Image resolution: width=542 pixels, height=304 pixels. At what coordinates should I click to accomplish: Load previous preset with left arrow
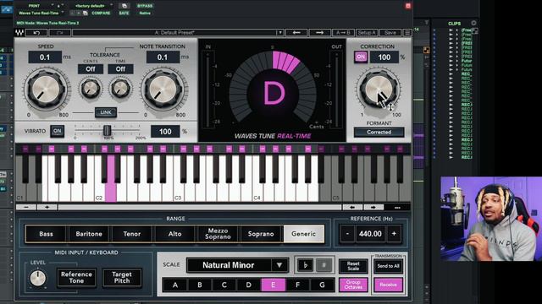click(x=296, y=32)
